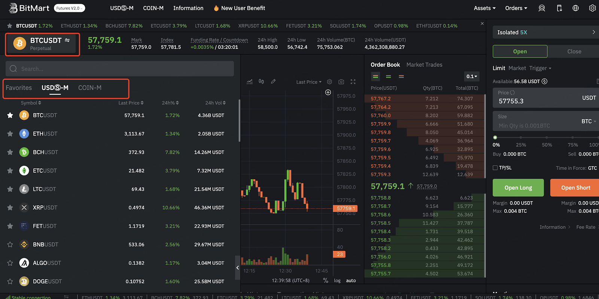Click the candlestick chart type icon
Screen dimensions: 599x299
click(x=261, y=81)
